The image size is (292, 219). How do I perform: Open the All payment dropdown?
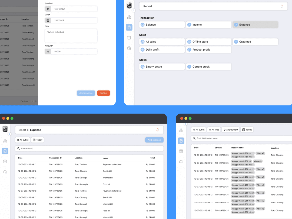[231, 130]
